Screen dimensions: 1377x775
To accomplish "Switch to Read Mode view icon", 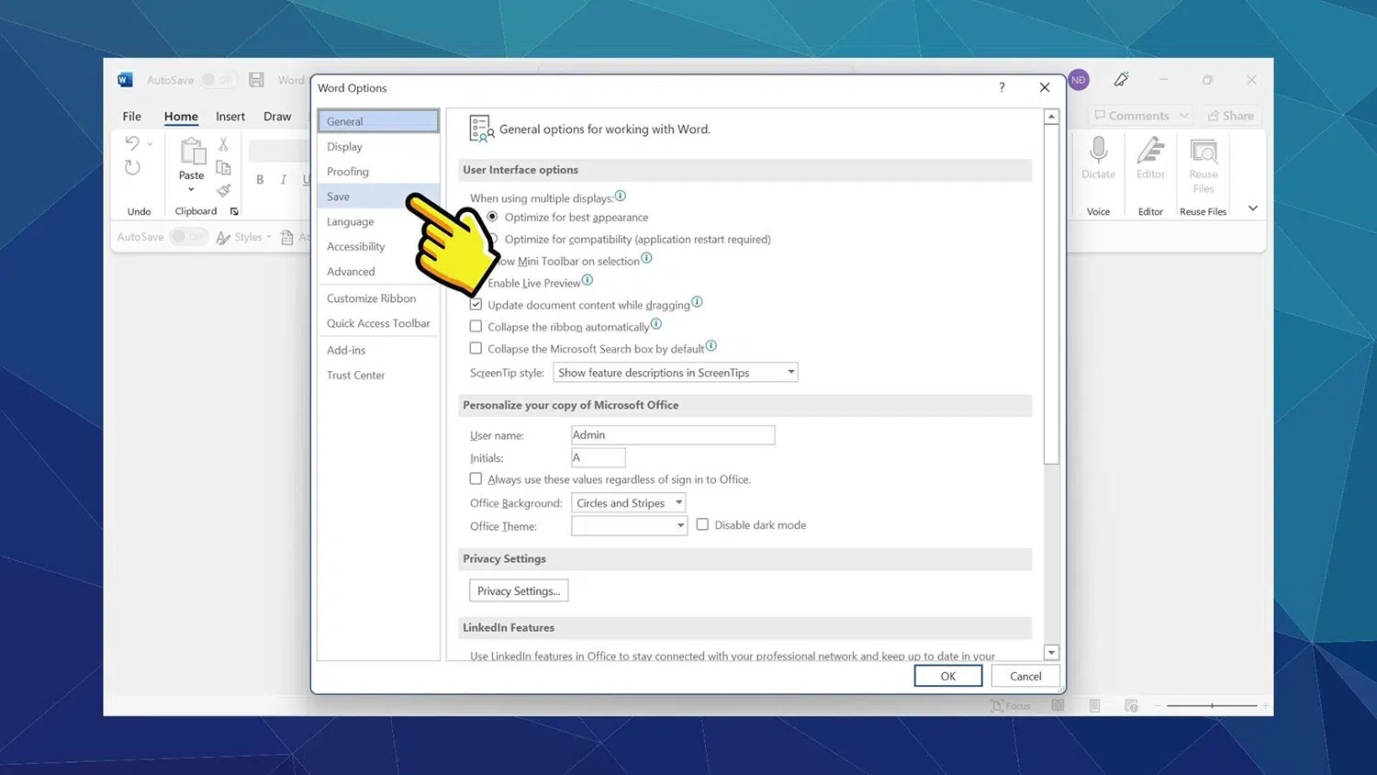I will [1058, 705].
